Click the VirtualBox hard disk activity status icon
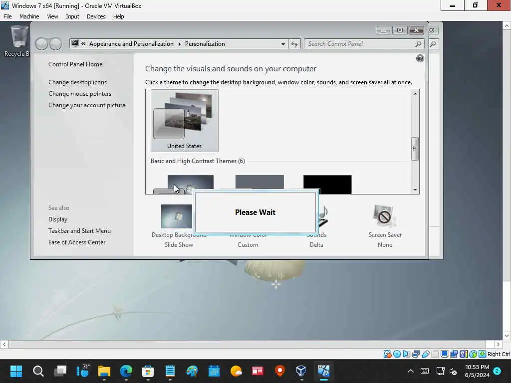The width and height of the screenshot is (511, 383). click(387, 354)
